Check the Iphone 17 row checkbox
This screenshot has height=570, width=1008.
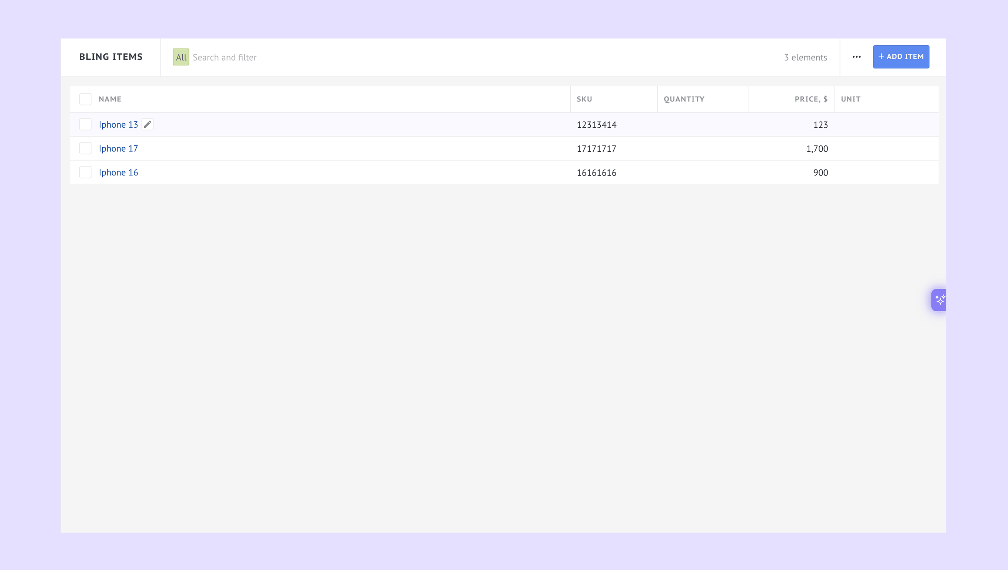[x=85, y=148]
